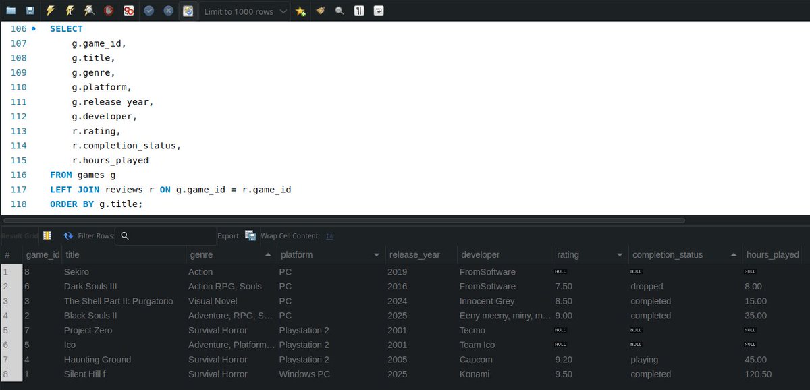Click the statement marker dot at line 106
810x390 pixels.
[34, 29]
